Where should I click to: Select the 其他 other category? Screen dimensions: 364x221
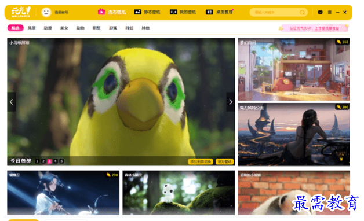[145, 28]
